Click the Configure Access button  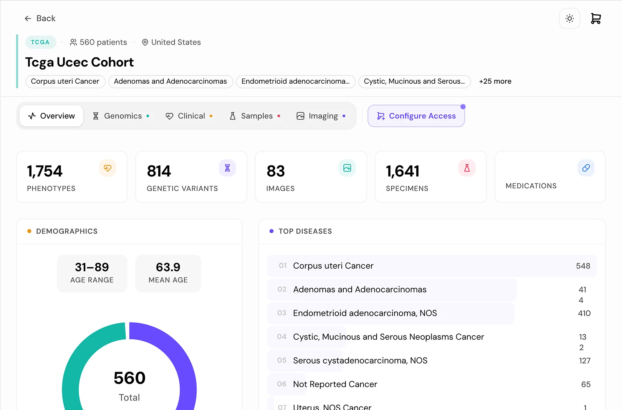click(x=416, y=116)
